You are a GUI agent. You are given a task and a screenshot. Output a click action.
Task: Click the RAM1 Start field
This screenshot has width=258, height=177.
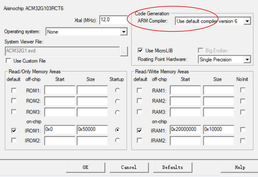pyautogui.click(x=186, y=90)
